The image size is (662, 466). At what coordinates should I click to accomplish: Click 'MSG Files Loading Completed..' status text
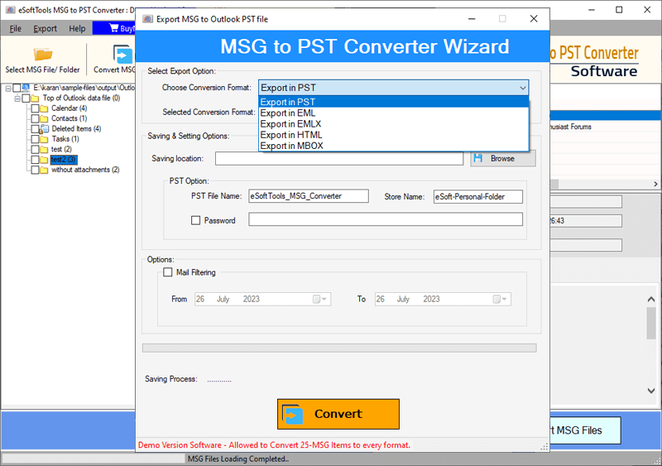[x=238, y=459]
